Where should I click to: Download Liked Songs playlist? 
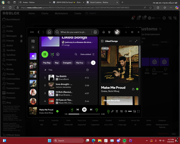tap(58, 54)
